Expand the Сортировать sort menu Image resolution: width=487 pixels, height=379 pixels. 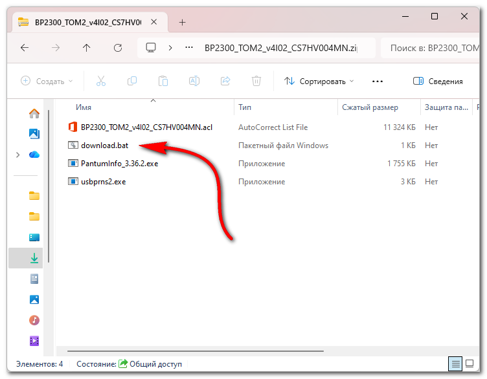pyautogui.click(x=319, y=81)
